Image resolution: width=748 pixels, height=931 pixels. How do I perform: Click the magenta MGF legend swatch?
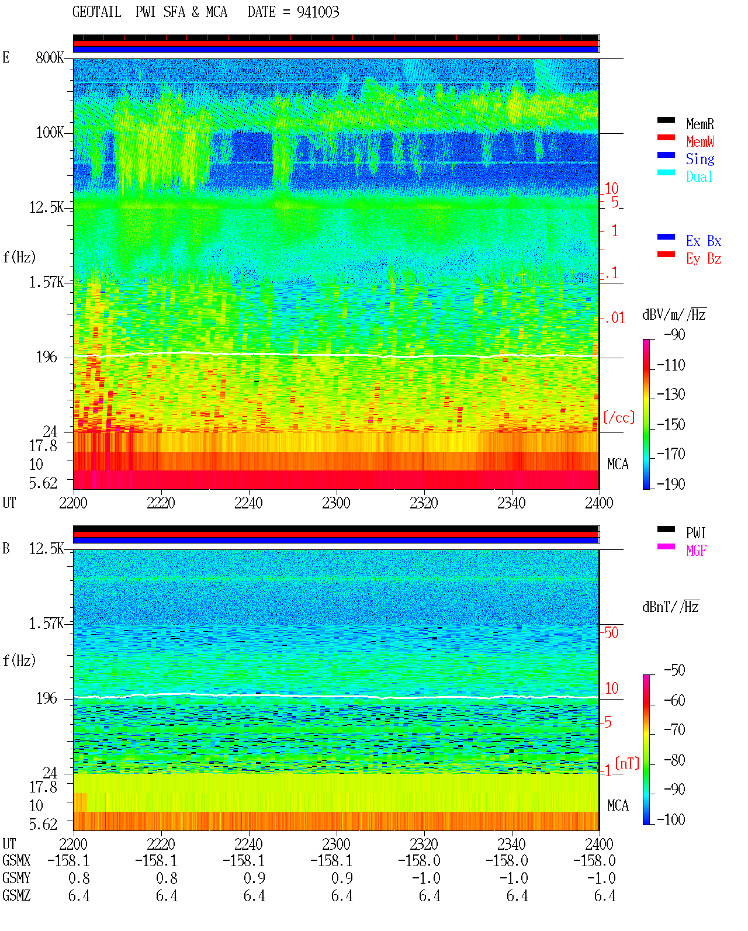pos(666,547)
